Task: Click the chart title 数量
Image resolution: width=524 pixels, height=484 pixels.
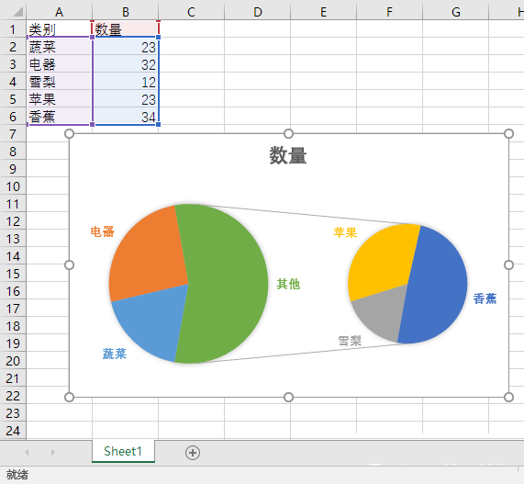Action: click(288, 155)
